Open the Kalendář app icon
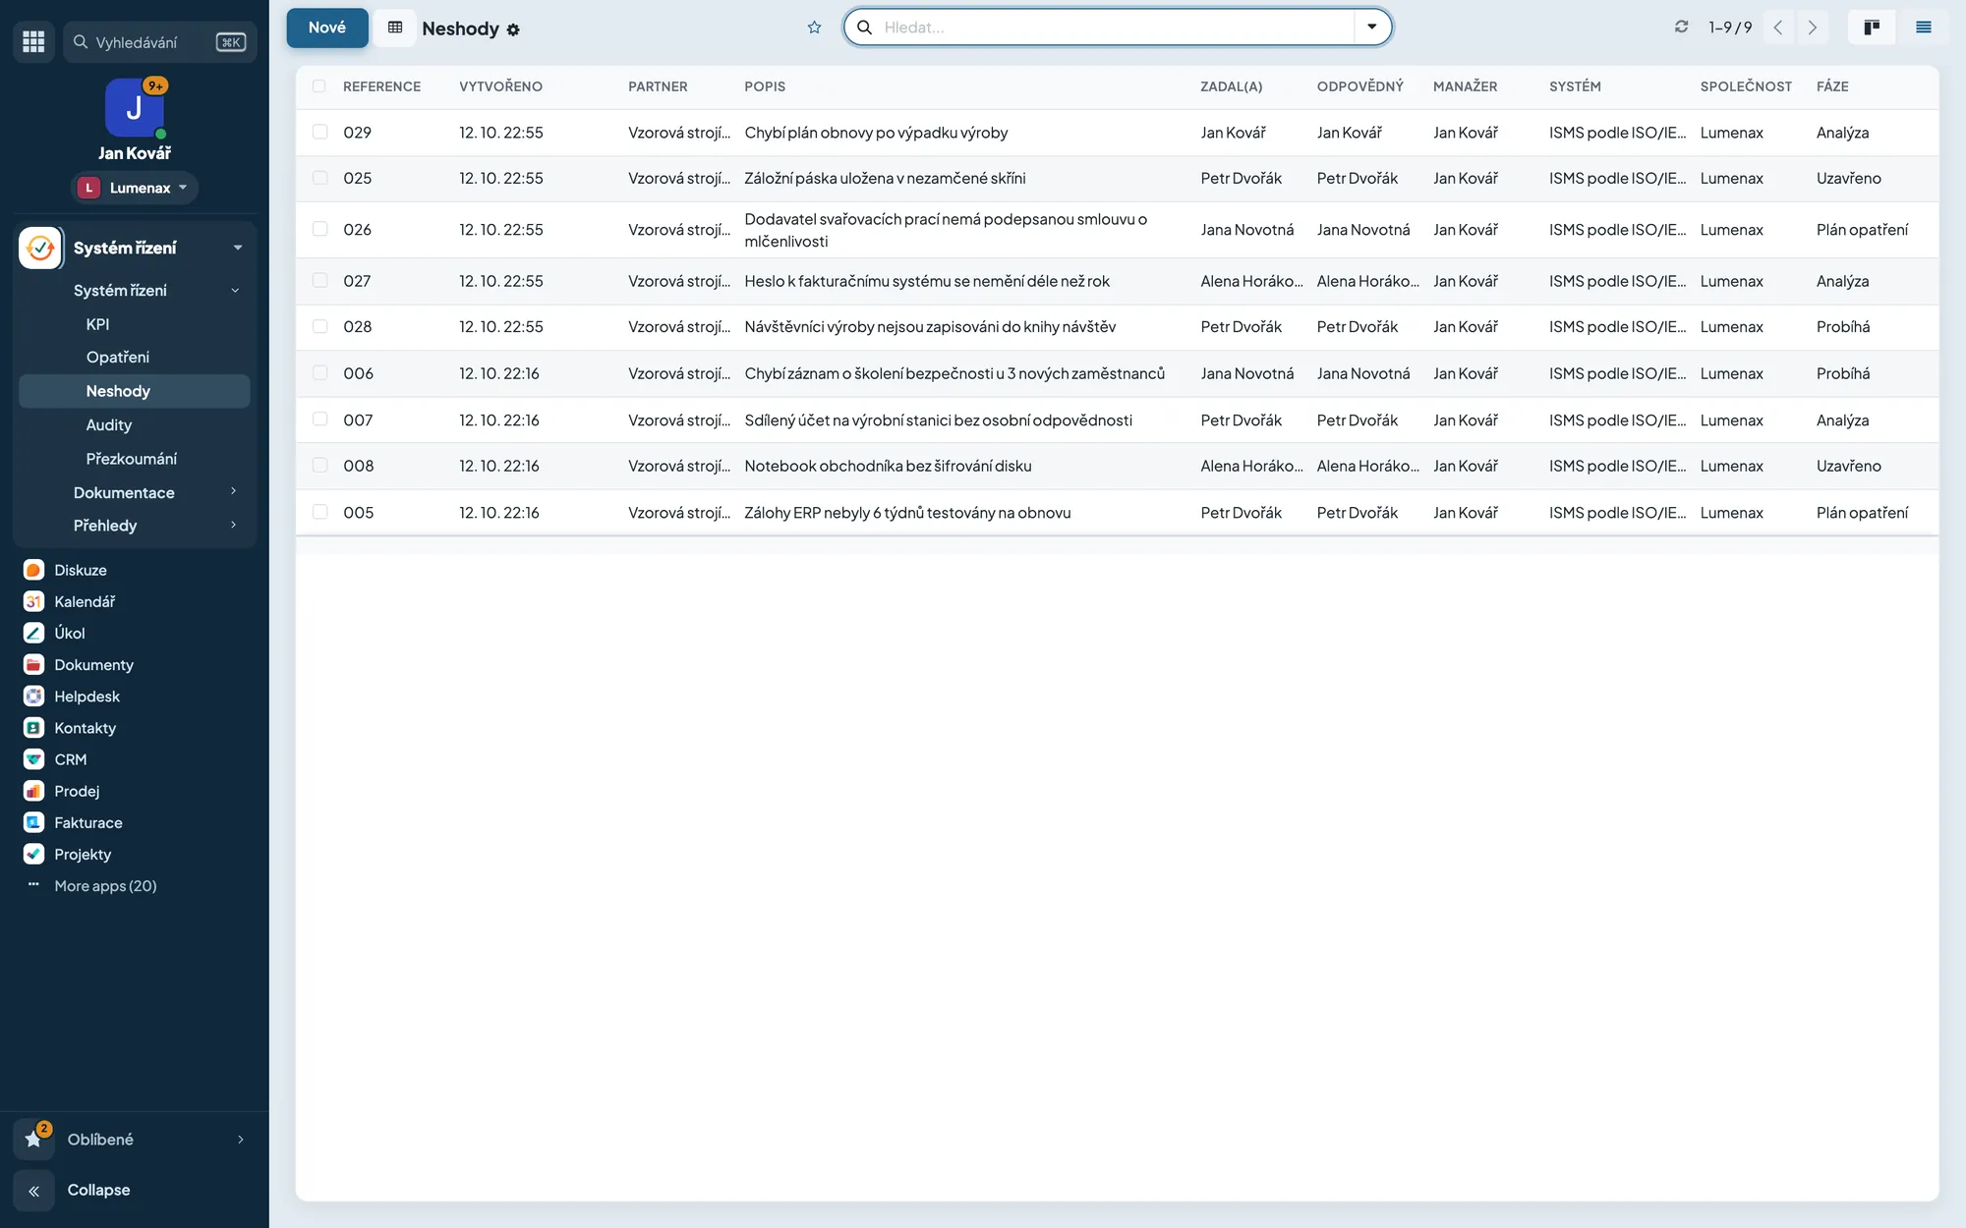Viewport: 1966px width, 1228px height. [33, 601]
